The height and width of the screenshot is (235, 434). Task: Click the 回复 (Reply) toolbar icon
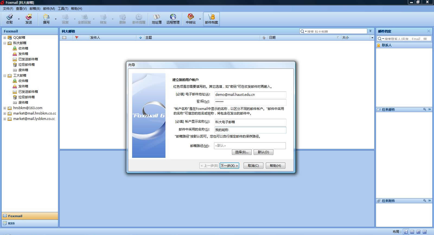(x=65, y=19)
